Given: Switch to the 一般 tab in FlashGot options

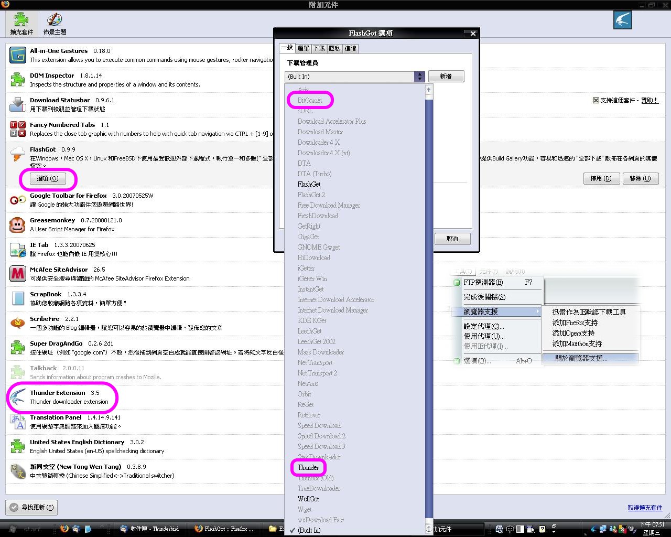Looking at the screenshot, I should point(287,48).
